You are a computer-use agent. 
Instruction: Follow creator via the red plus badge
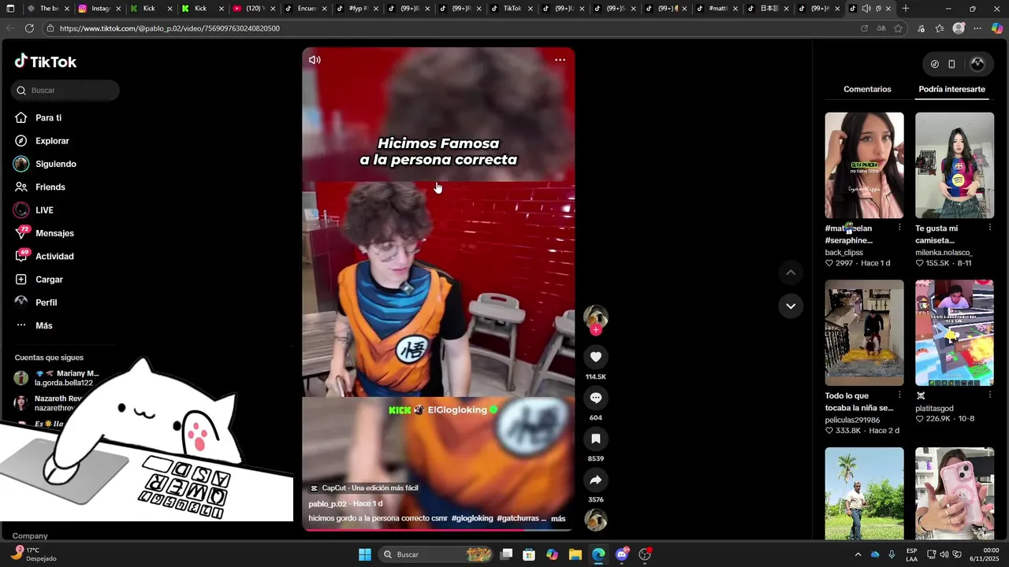(x=595, y=330)
